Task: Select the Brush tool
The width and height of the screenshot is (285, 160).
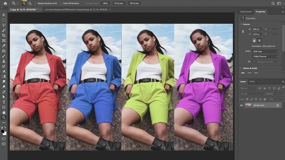Action: click(4, 56)
